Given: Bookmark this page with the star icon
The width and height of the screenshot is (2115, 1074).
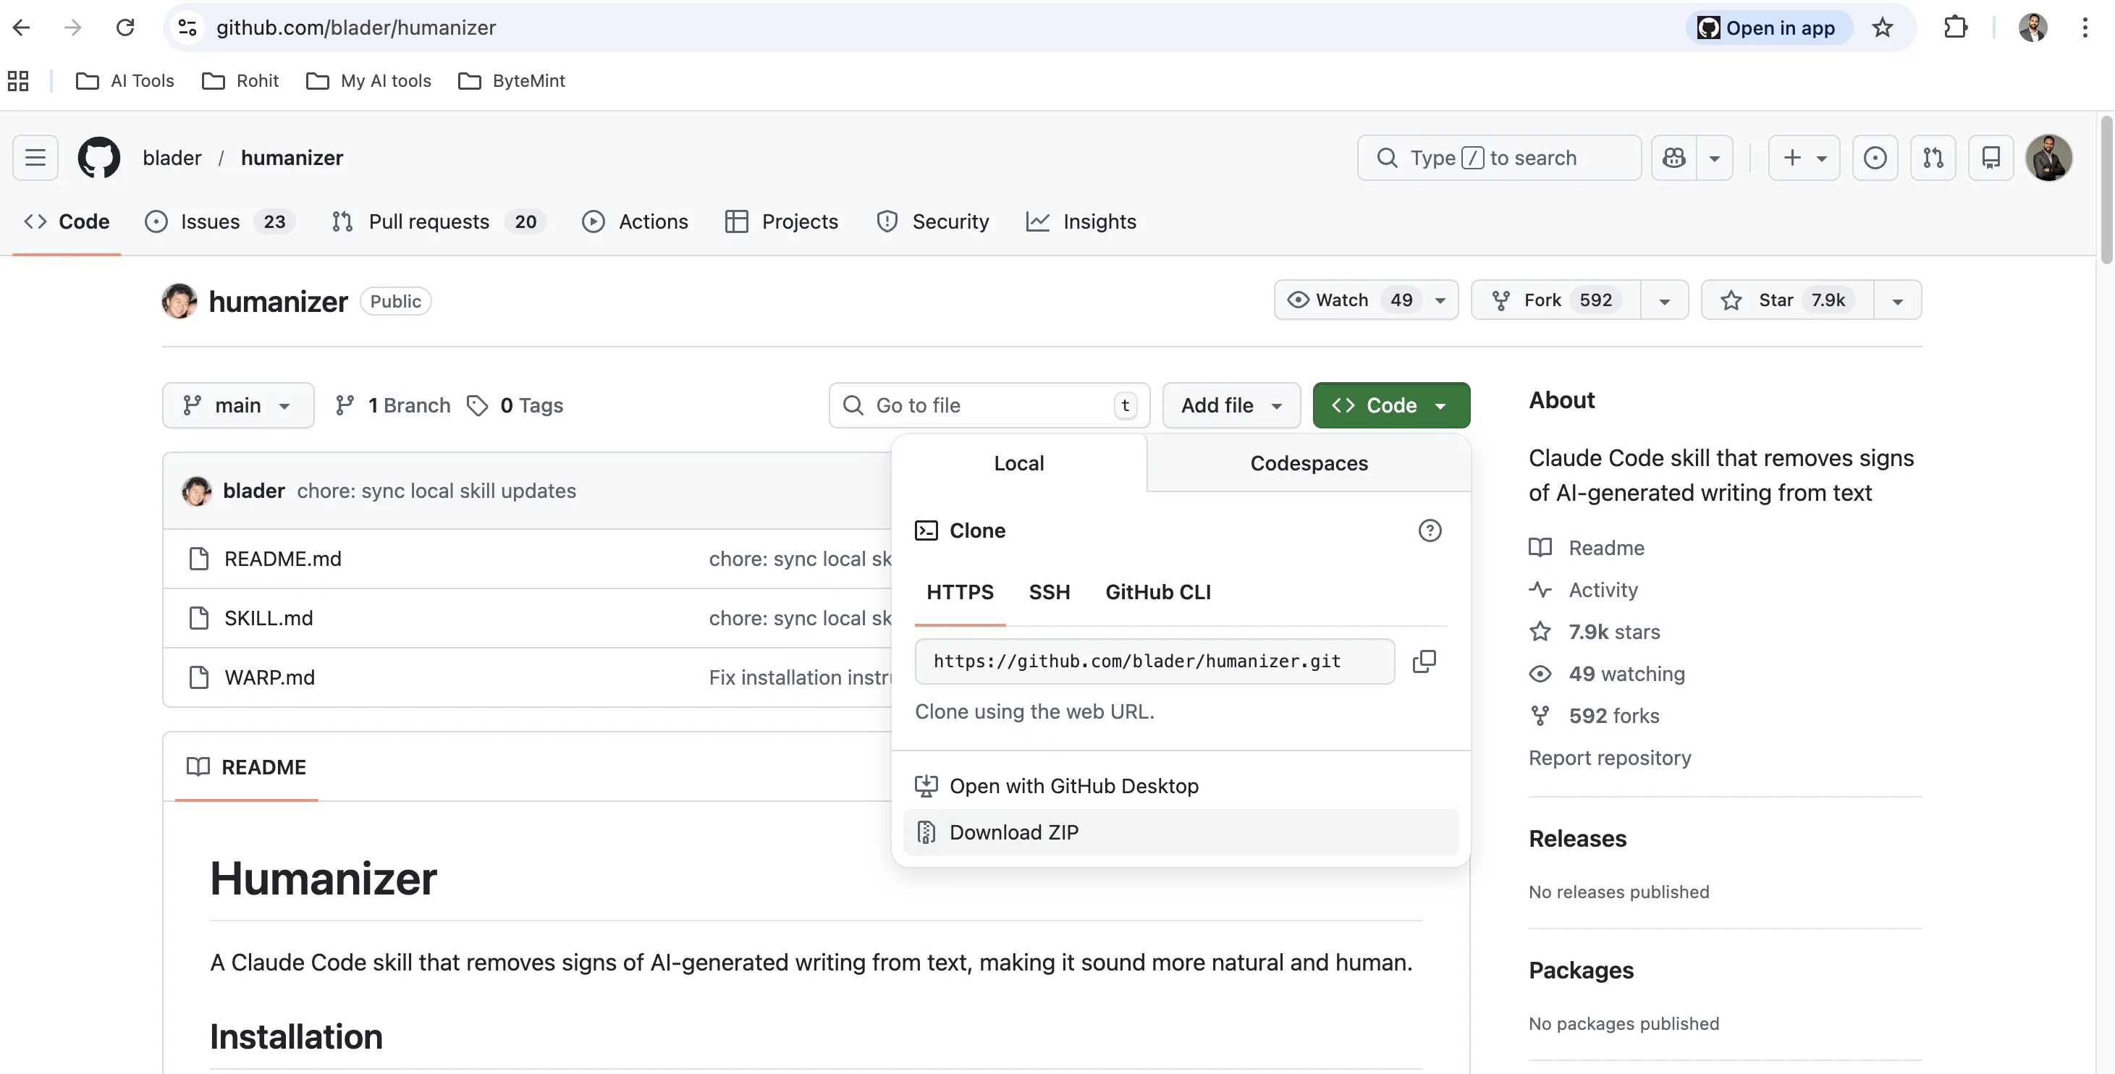Looking at the screenshot, I should click(x=1883, y=28).
